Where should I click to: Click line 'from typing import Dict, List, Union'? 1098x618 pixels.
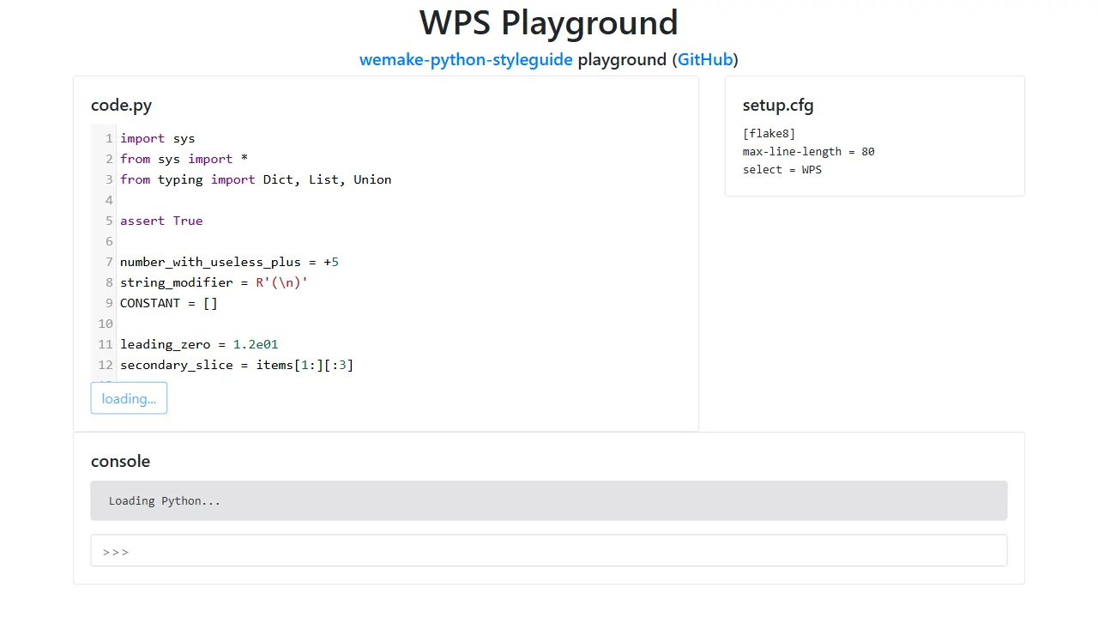tap(256, 179)
